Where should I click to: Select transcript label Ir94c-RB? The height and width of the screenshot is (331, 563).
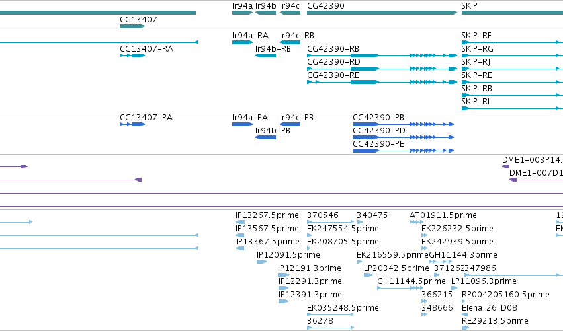(x=296, y=36)
